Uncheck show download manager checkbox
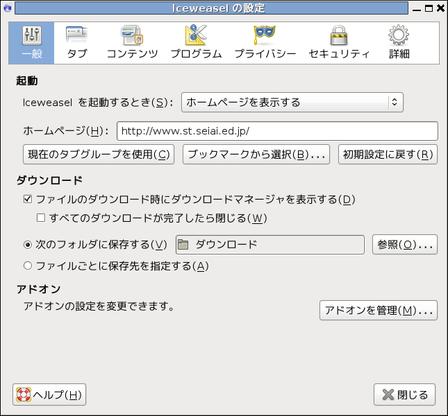Viewport: 448px width, 416px height. 28,199
